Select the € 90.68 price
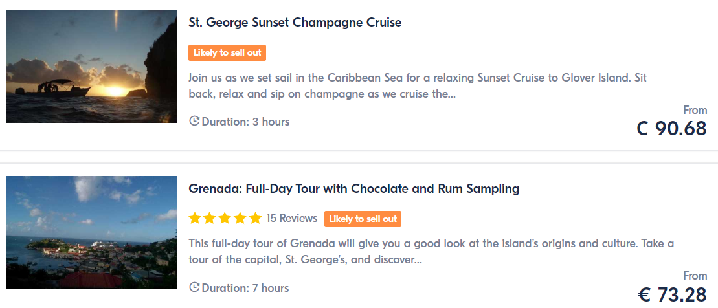 tap(671, 129)
